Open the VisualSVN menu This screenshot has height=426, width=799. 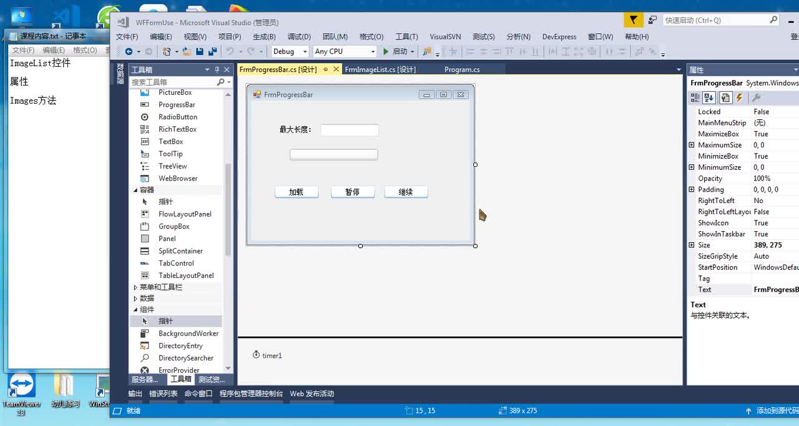[445, 37]
